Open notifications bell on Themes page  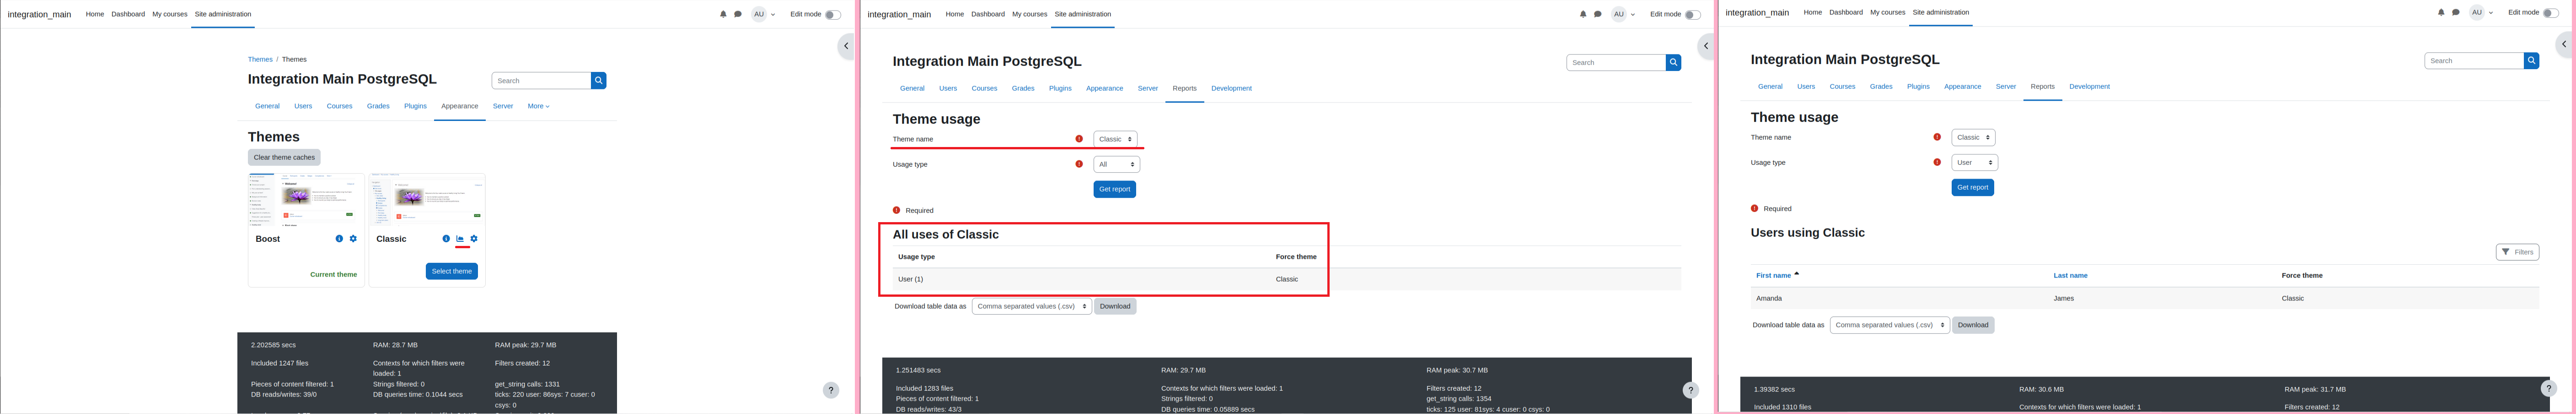pos(723,14)
